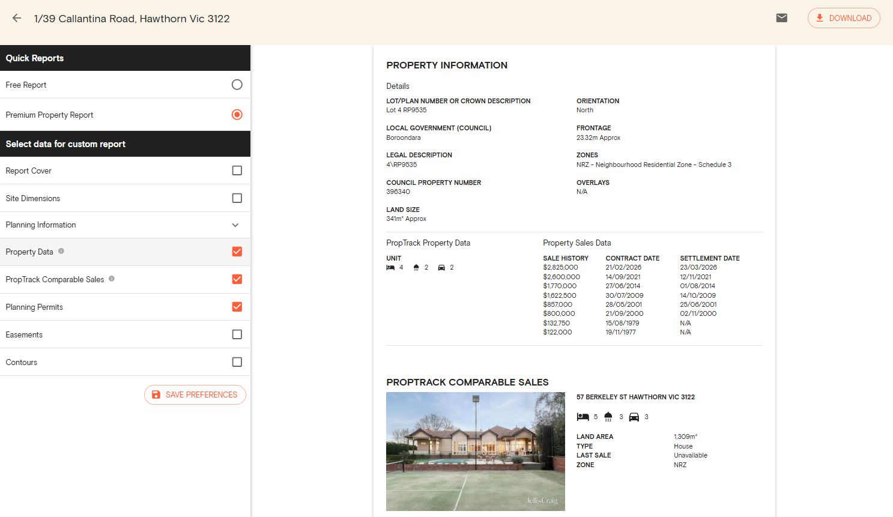
Task: Click the 01/08/2014 settlement date
Action: pyautogui.click(x=697, y=286)
